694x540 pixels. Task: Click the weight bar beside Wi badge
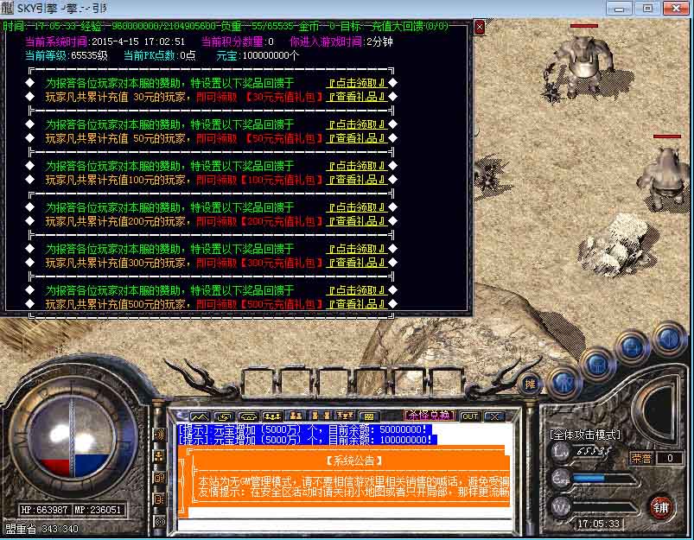pos(604,506)
